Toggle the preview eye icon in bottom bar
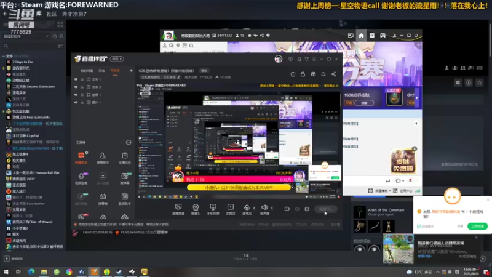The width and height of the screenshot is (492, 277). click(297, 209)
